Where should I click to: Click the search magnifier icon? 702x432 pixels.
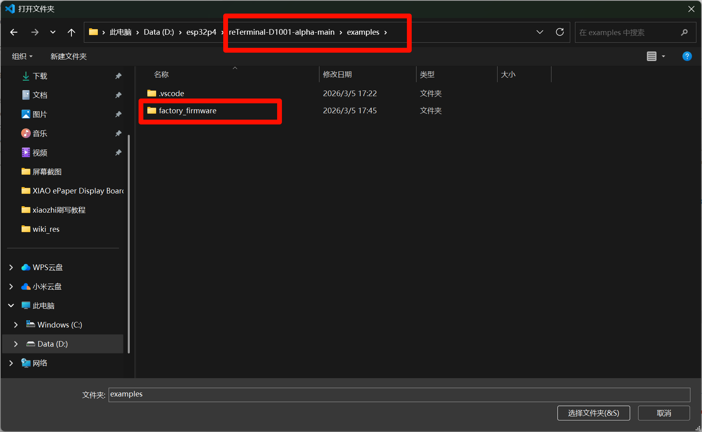684,32
